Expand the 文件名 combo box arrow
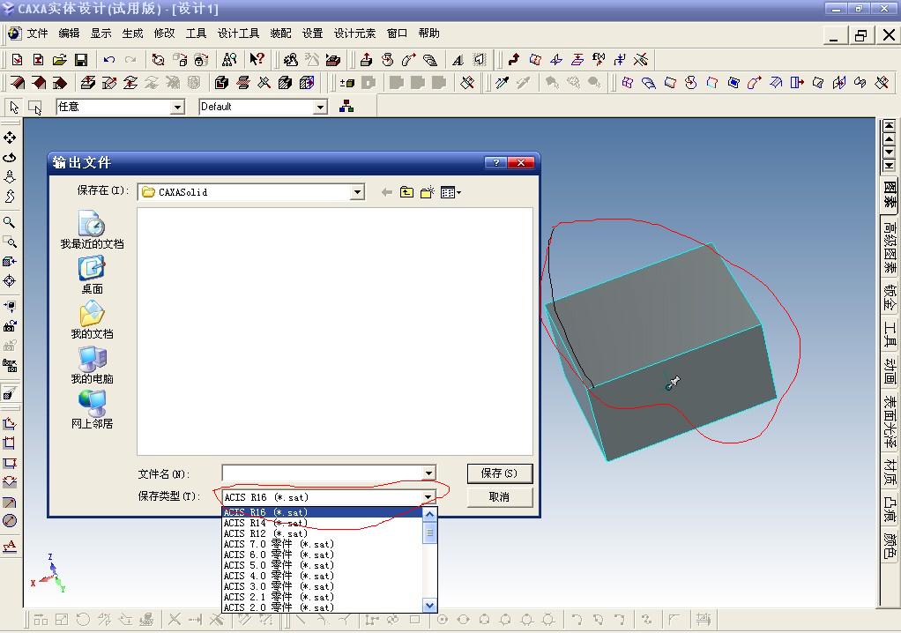 pyautogui.click(x=428, y=473)
